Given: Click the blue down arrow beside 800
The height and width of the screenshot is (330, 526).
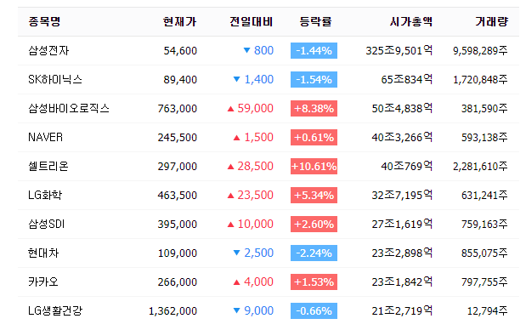Looking at the screenshot, I should 246,50.
